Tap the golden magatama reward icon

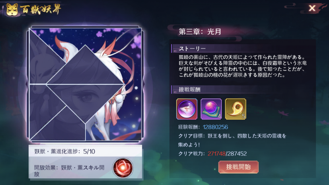click(x=236, y=109)
